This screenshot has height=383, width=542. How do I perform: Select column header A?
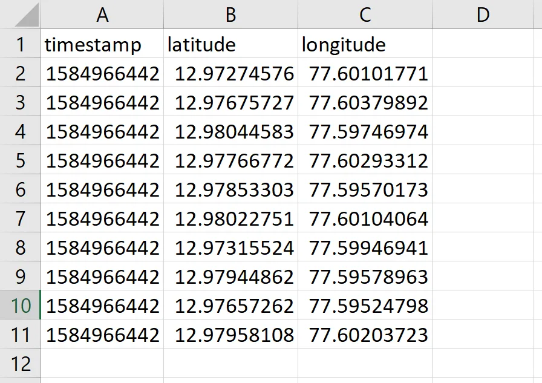click(x=103, y=15)
